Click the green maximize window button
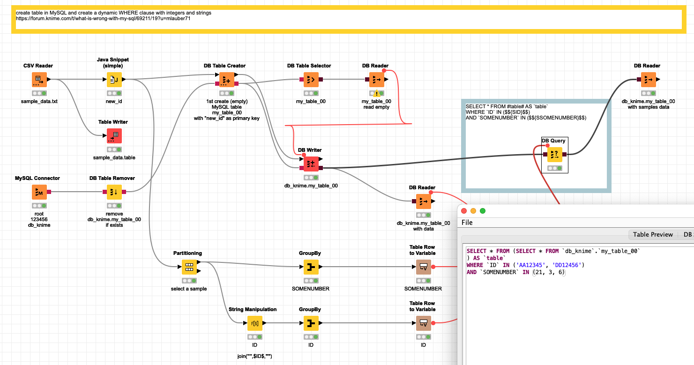The height and width of the screenshot is (365, 694). click(483, 211)
